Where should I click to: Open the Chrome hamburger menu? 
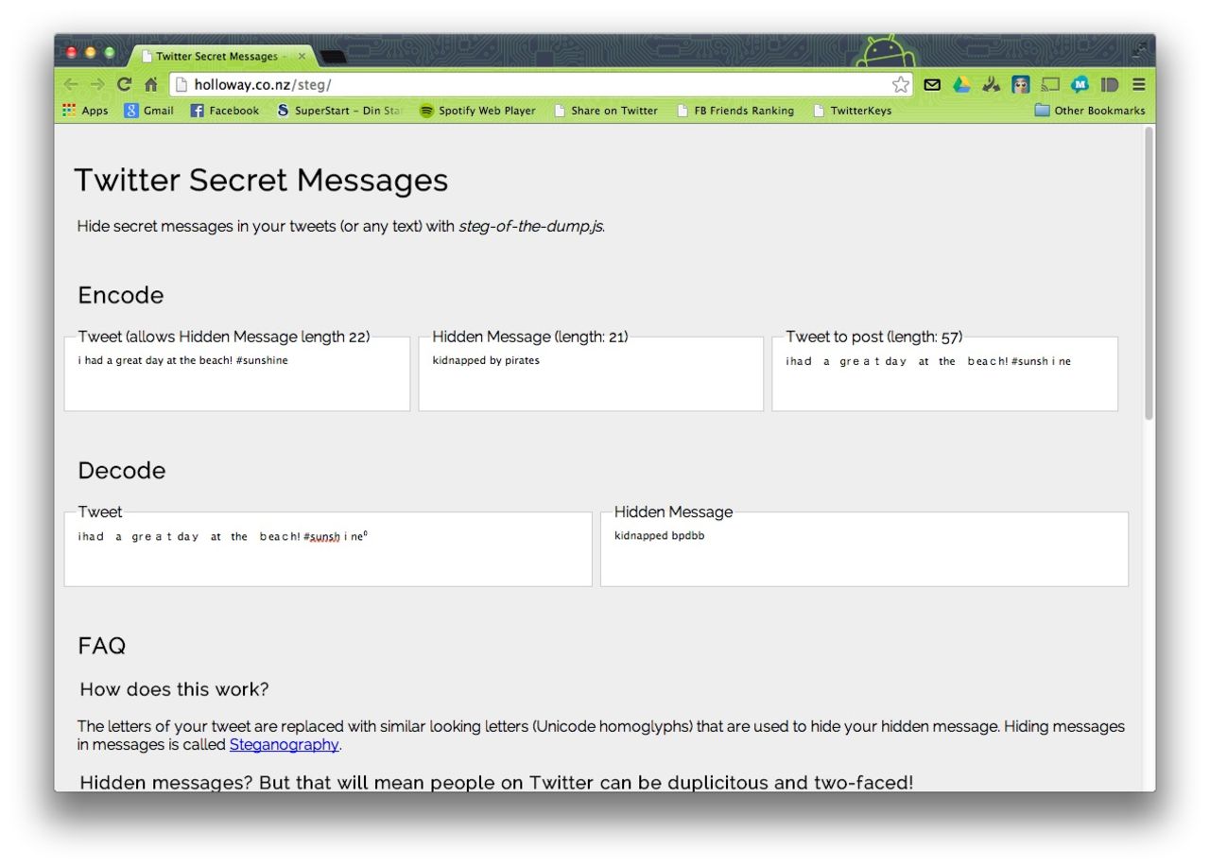(x=1138, y=84)
